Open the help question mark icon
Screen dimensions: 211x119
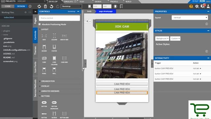(x=191, y=6)
